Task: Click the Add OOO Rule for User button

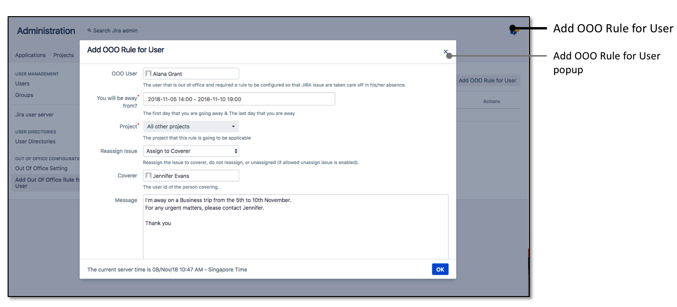Action: (487, 80)
